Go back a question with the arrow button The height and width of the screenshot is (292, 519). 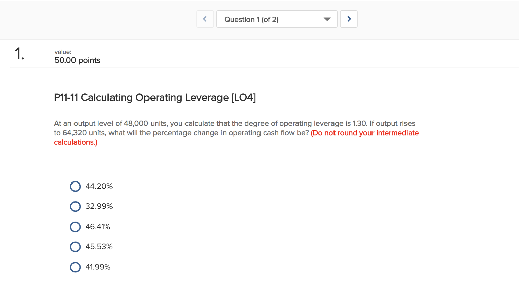point(205,19)
